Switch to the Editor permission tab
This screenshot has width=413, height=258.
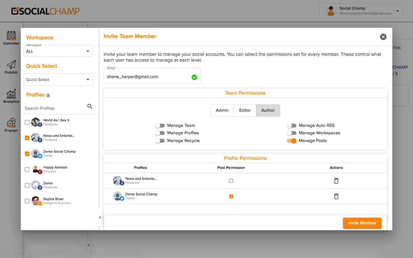coord(245,110)
